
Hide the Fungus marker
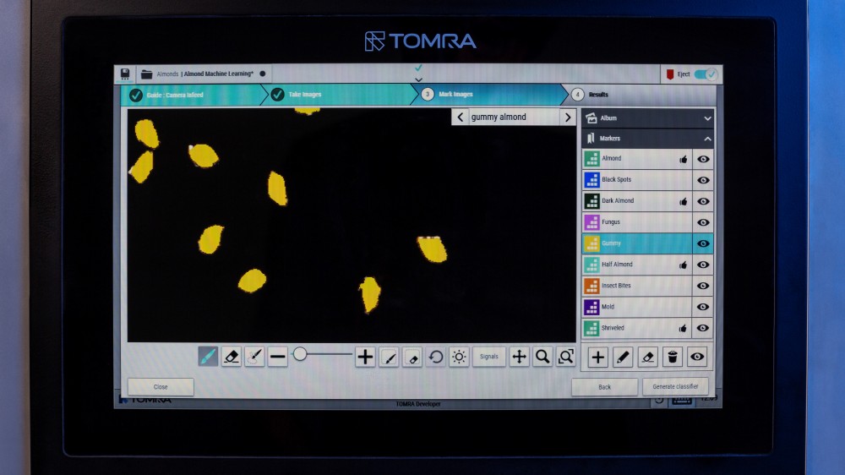click(x=703, y=222)
